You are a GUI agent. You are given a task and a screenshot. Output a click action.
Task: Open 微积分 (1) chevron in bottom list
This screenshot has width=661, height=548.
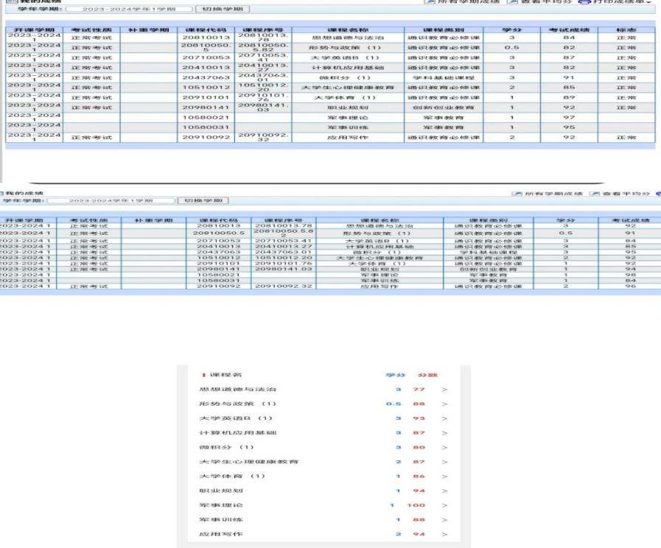(x=444, y=447)
